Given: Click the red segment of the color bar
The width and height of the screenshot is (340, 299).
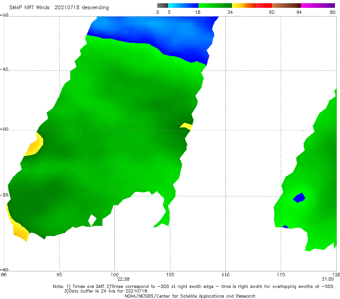Looking at the screenshot, I should [x=264, y=6].
